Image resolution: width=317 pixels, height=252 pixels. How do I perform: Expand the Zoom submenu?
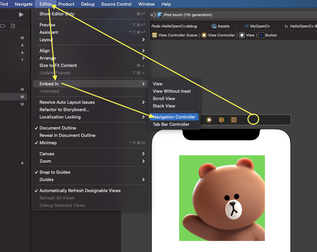pyautogui.click(x=91, y=161)
